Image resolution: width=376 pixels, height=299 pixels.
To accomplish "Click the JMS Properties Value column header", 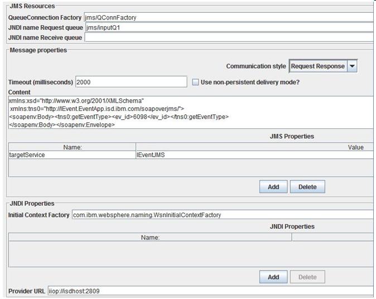I will [254, 147].
